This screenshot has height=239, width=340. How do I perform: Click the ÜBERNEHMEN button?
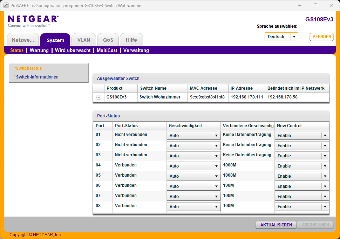click(x=315, y=225)
